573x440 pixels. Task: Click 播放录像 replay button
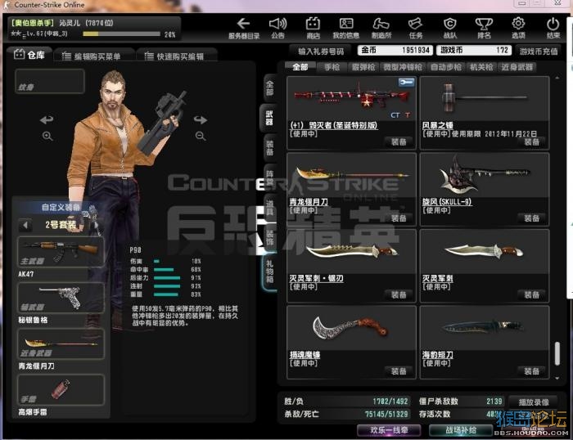tap(534, 402)
